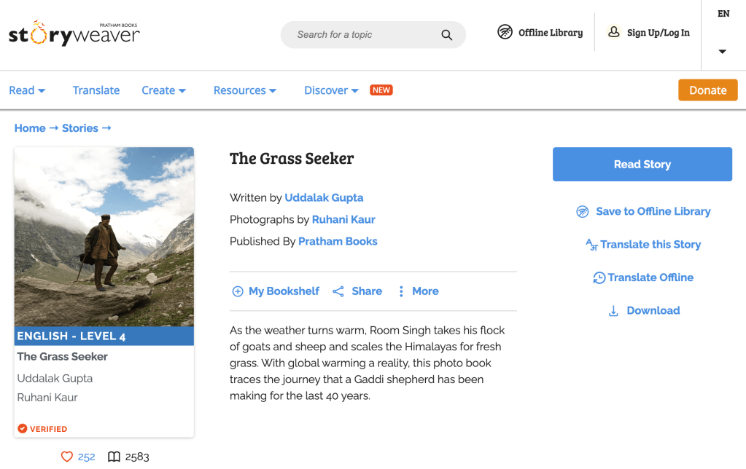Open the Translate nav item
This screenshot has width=746, height=469.
(96, 90)
